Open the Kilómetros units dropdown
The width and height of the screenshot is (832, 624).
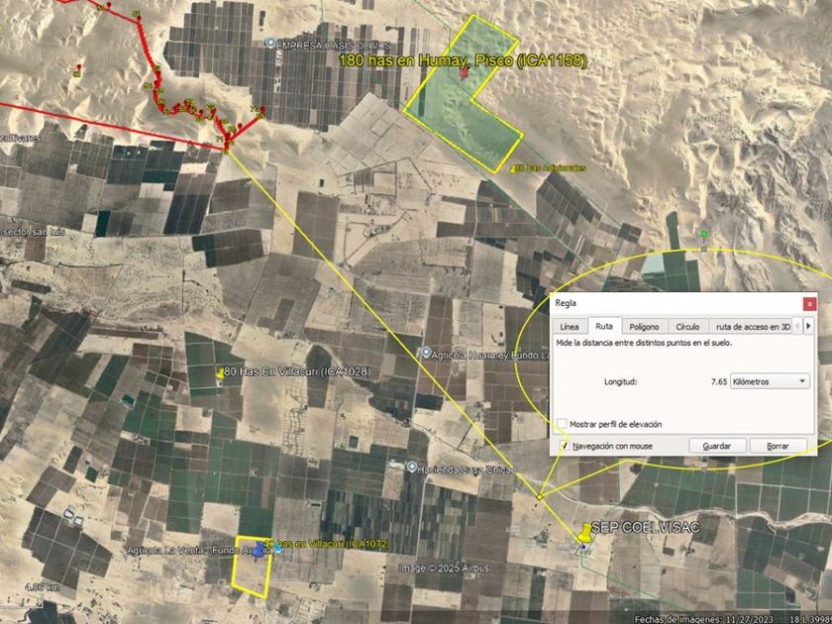770,381
